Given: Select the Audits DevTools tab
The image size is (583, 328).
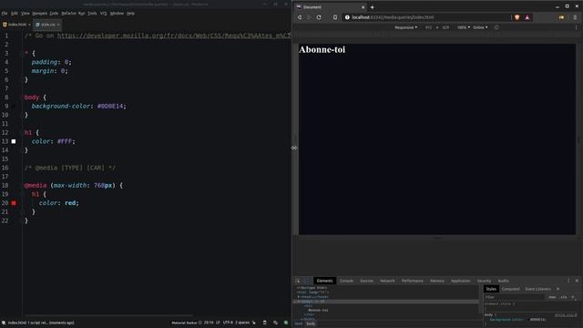Looking at the screenshot, I should click(x=503, y=281).
